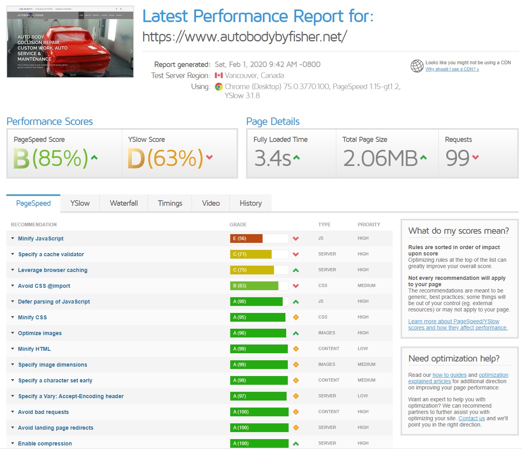Click Specify a cache validator trend arrow

point(296,254)
